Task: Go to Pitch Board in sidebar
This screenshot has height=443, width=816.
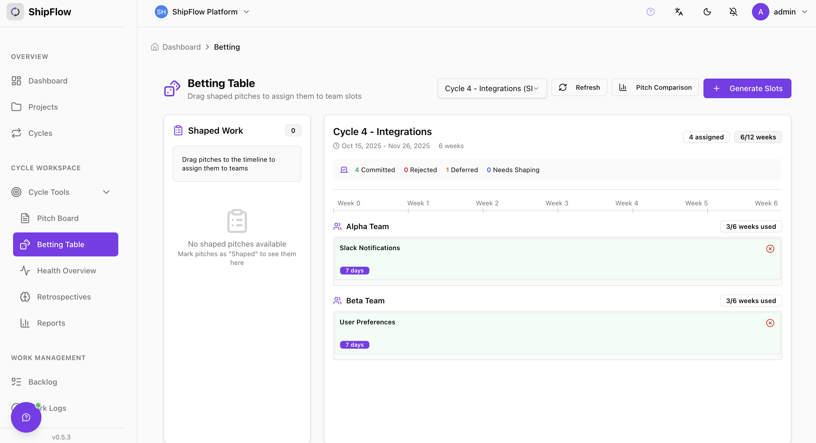Action: [x=58, y=218]
